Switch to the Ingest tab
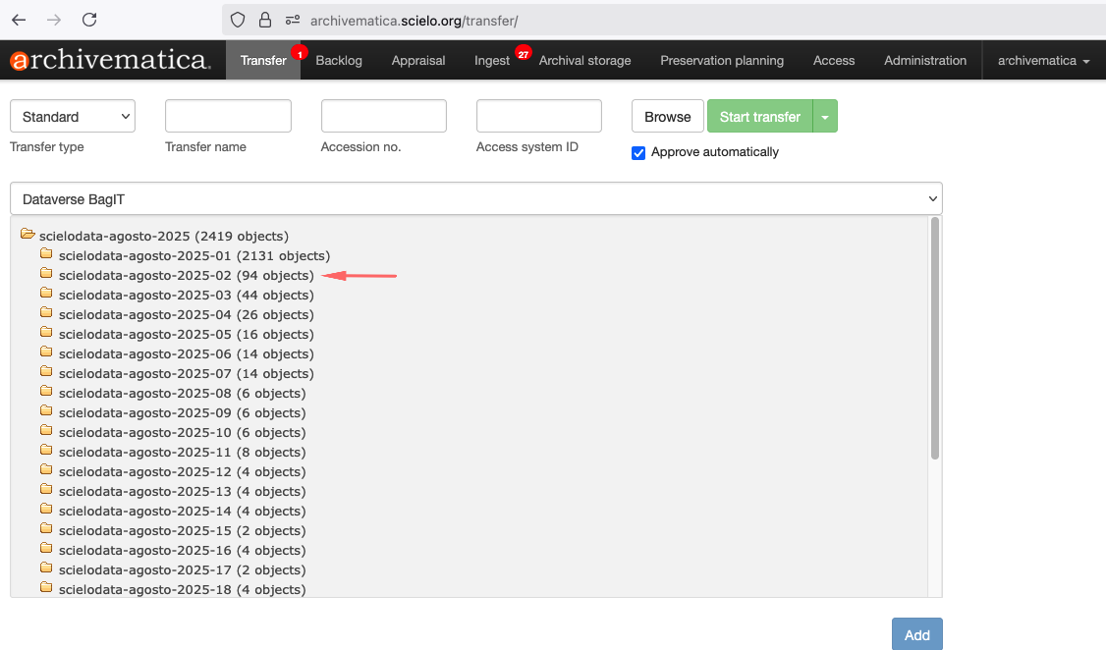 [492, 61]
